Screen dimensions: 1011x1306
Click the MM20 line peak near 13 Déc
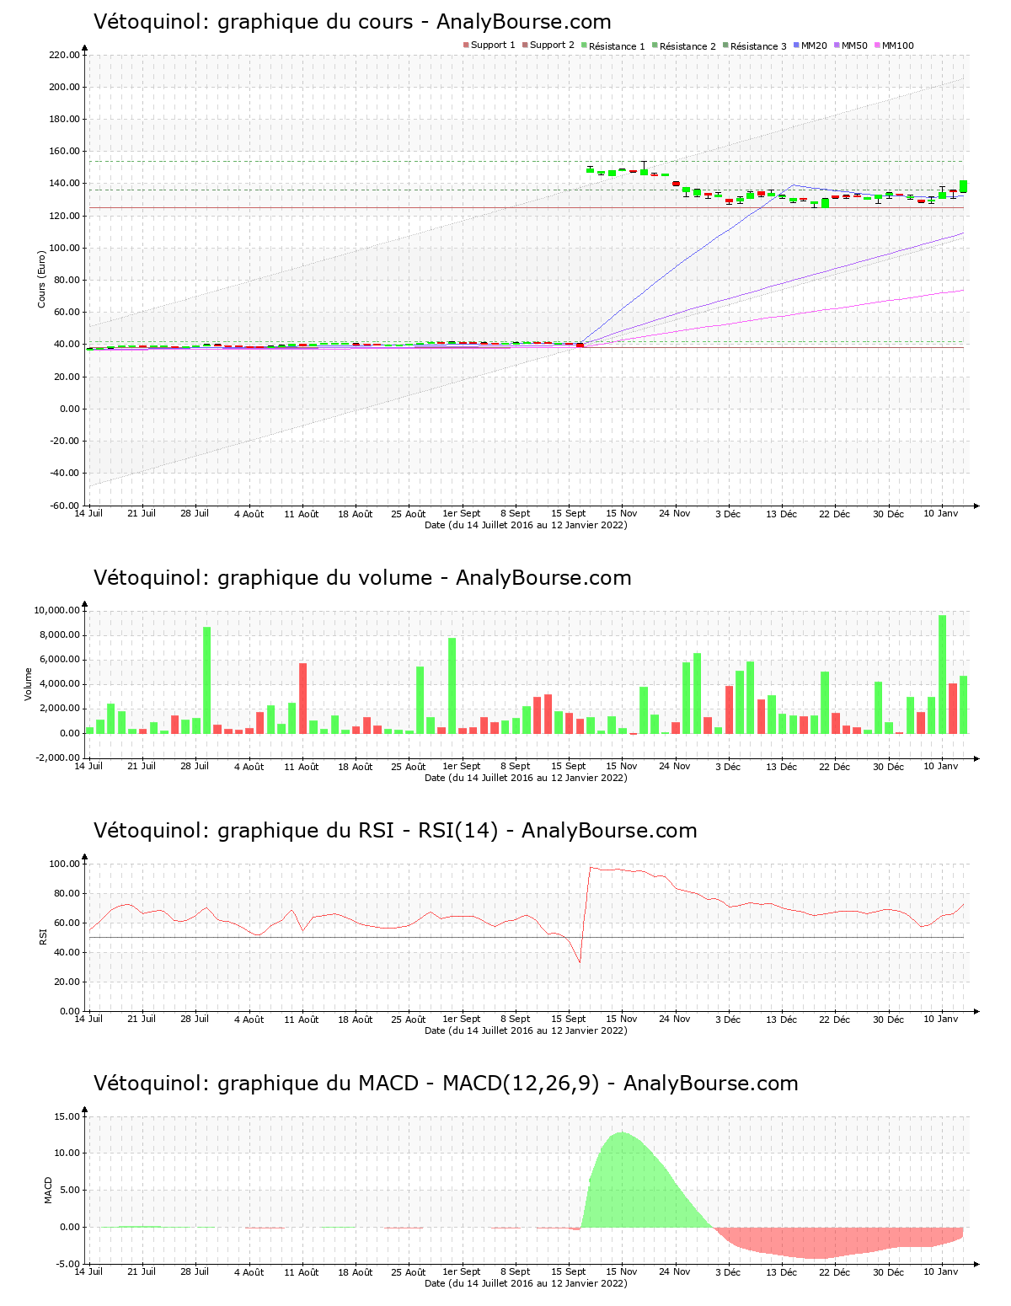coord(793,185)
